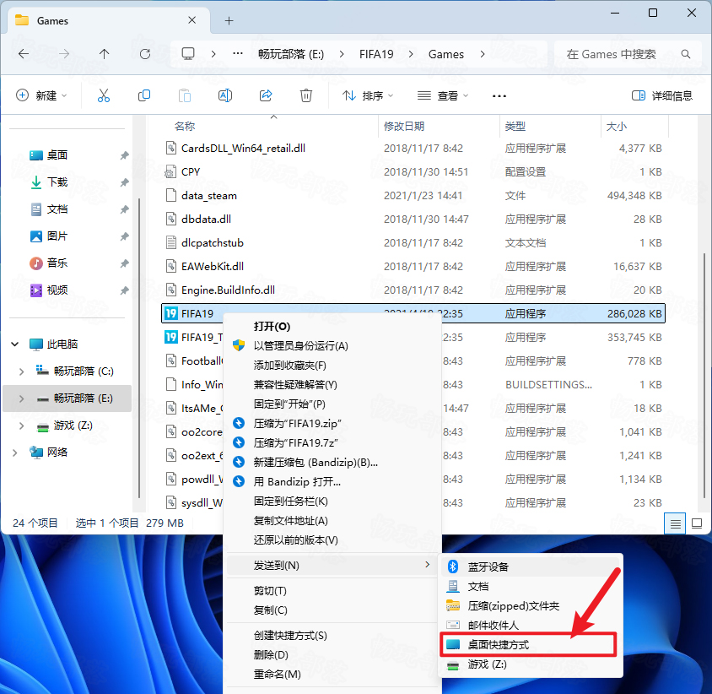Select Documents in Send to submenu
712x694 pixels.
point(531,586)
